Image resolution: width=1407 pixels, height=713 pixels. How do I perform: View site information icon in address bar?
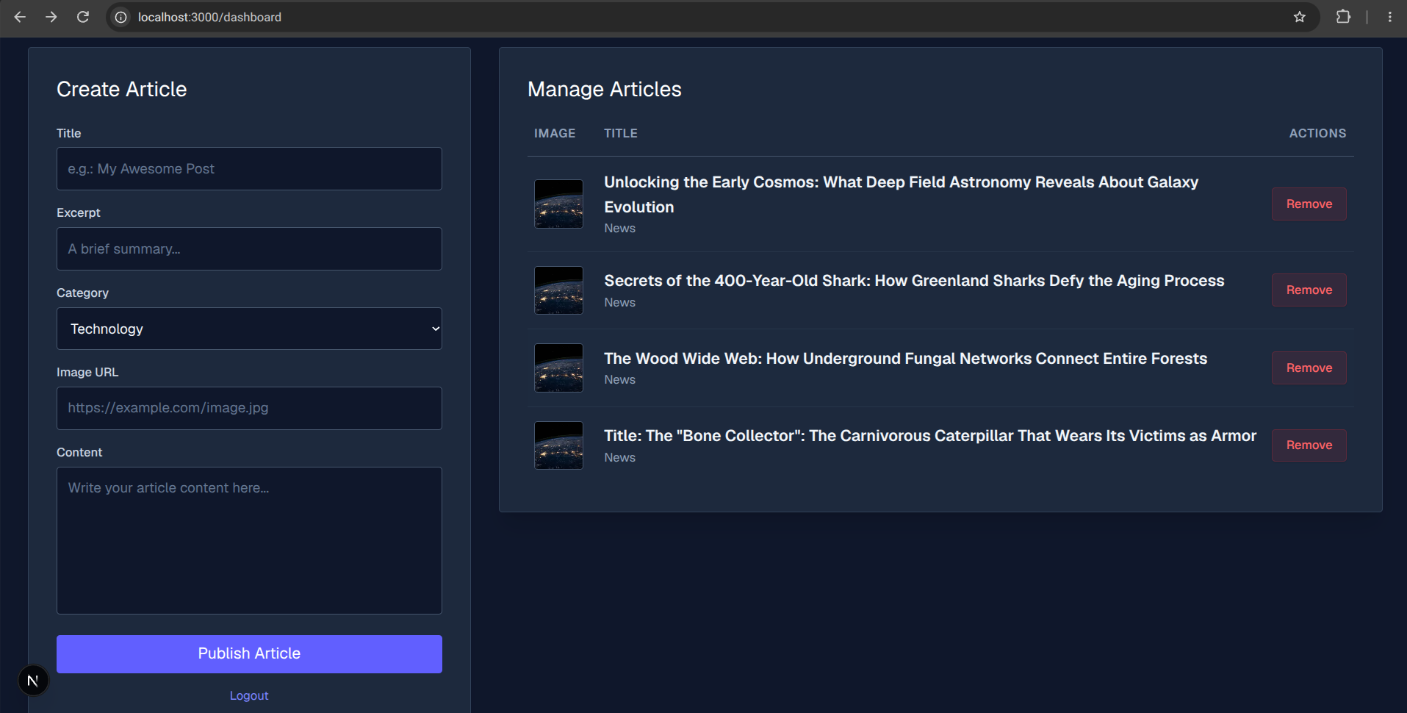click(x=121, y=17)
